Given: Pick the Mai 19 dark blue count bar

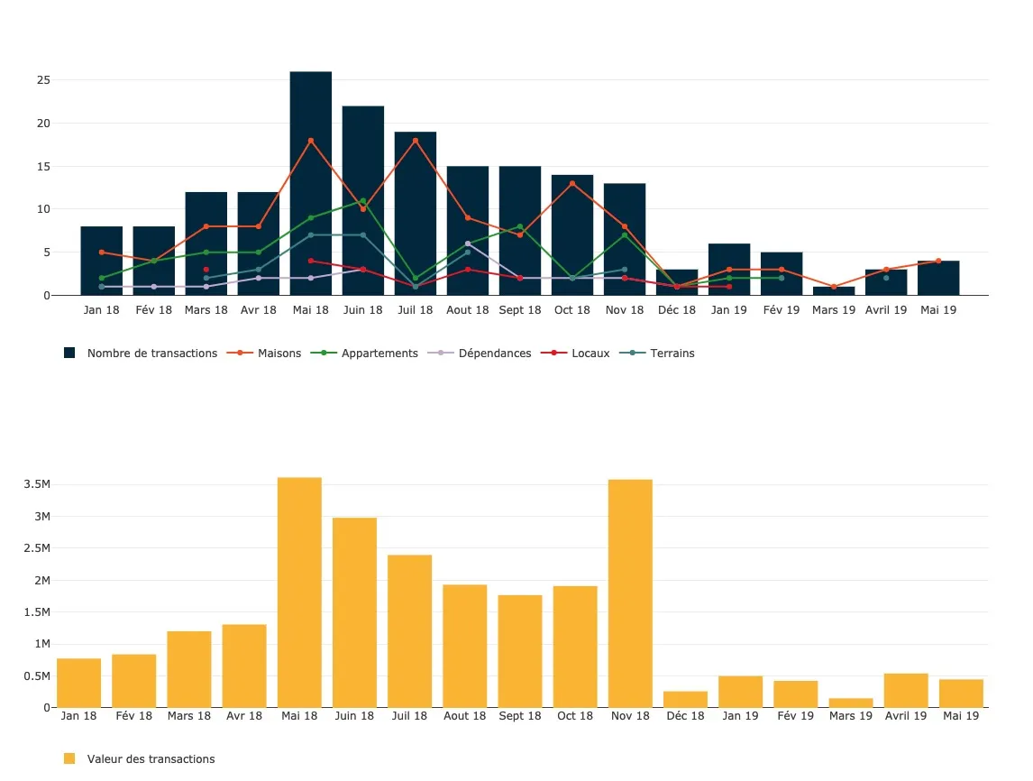Looking at the screenshot, I should (938, 278).
